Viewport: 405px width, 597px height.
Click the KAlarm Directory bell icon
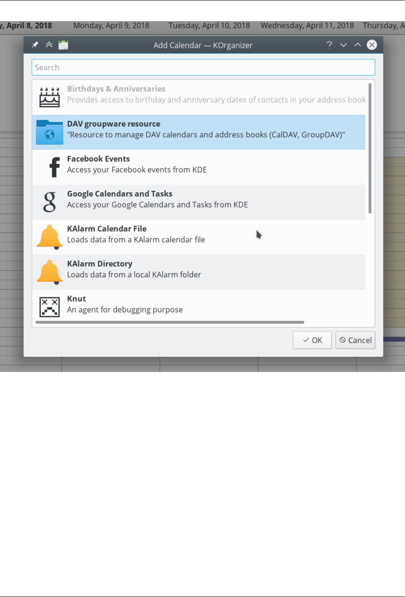49,272
